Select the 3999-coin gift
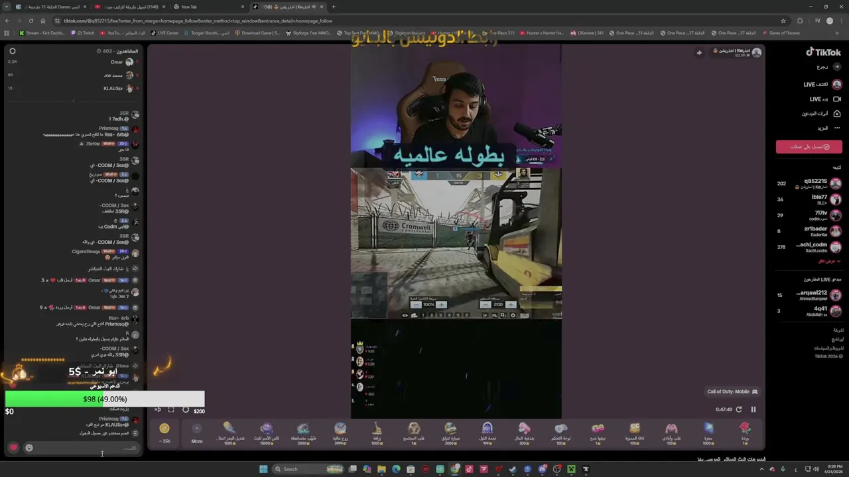849x477 pixels. pos(340,433)
